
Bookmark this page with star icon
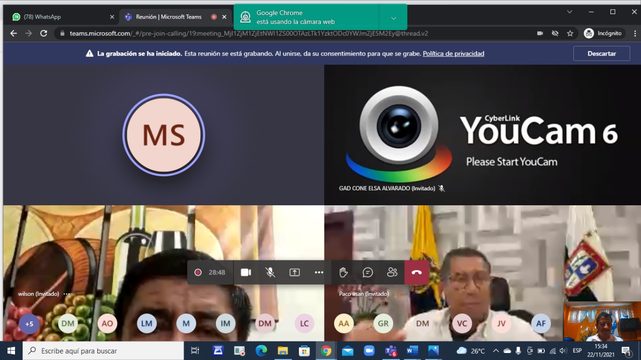(570, 34)
